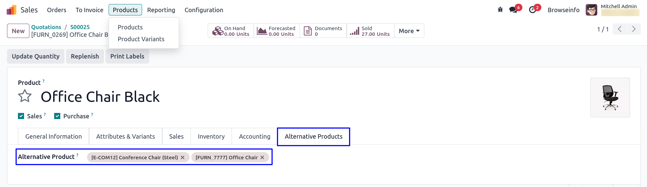The width and height of the screenshot is (647, 187).
Task: Go to previous record arrow
Action: [620, 29]
